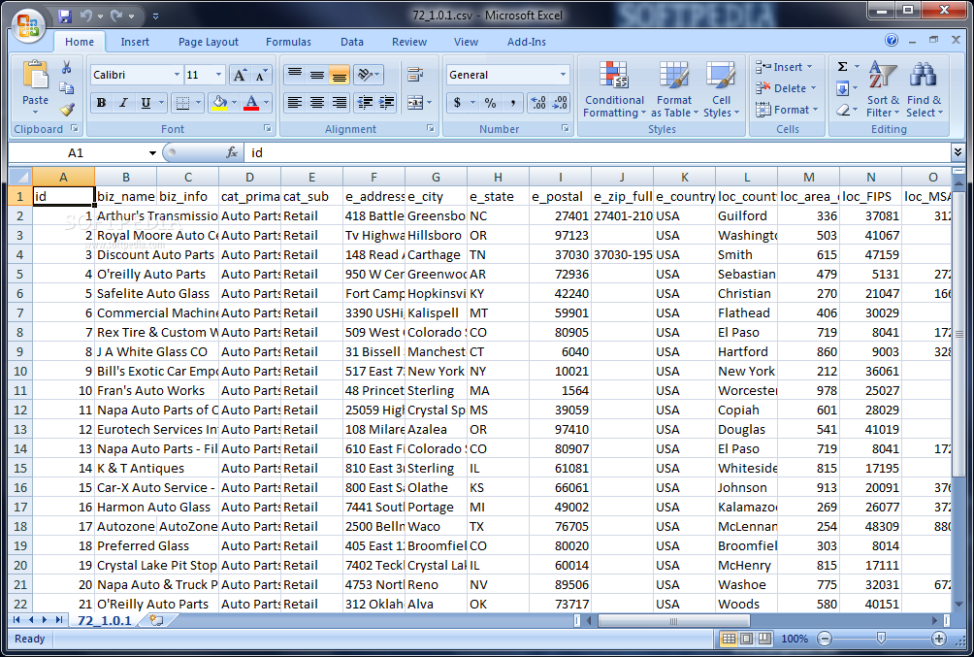974x657 pixels.
Task: Open Find & Select menu
Action: tap(925, 89)
